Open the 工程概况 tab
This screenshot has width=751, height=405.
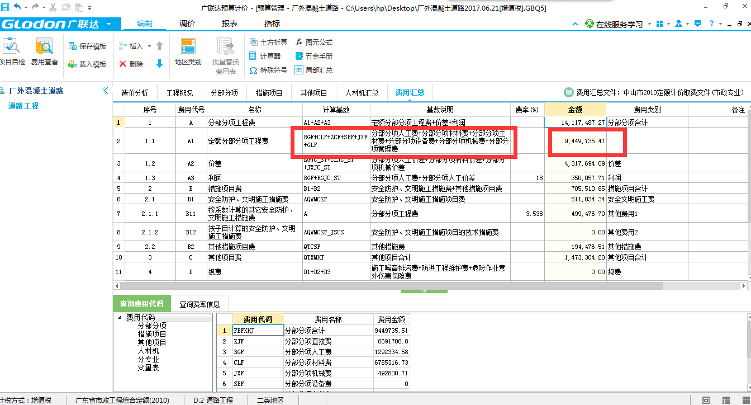pyautogui.click(x=179, y=93)
